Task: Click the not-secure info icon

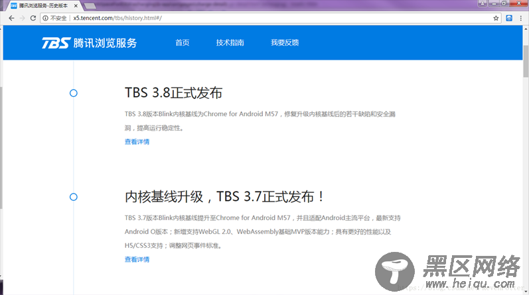Action: (44, 18)
